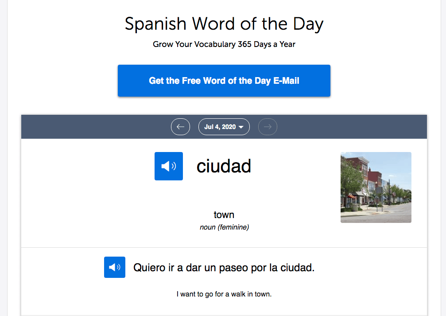Click the translation "I want to go for a walk"
The image size is (446, 316).
point(224,294)
